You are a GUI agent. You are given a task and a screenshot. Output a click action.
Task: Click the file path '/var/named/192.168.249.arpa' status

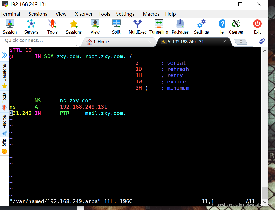click(55, 201)
